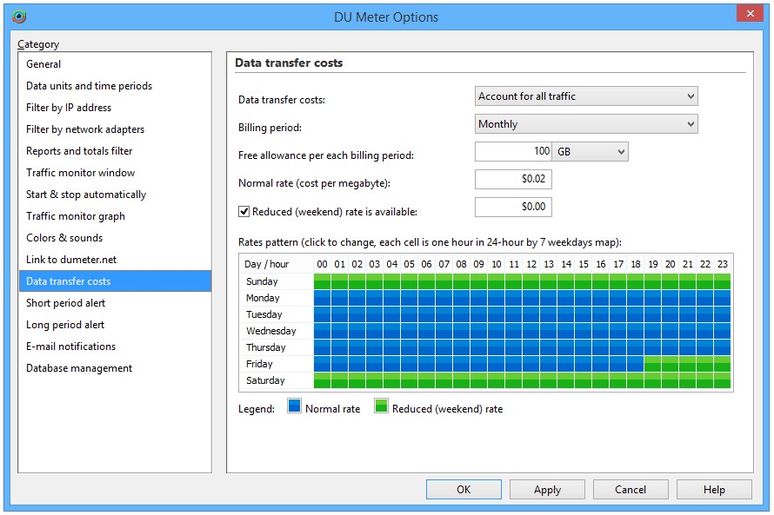Go to Colors & sounds settings
Screen dimensions: 774x515
(x=64, y=238)
